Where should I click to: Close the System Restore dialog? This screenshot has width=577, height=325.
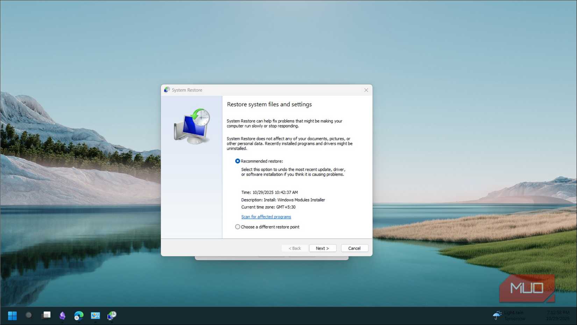pyautogui.click(x=366, y=90)
